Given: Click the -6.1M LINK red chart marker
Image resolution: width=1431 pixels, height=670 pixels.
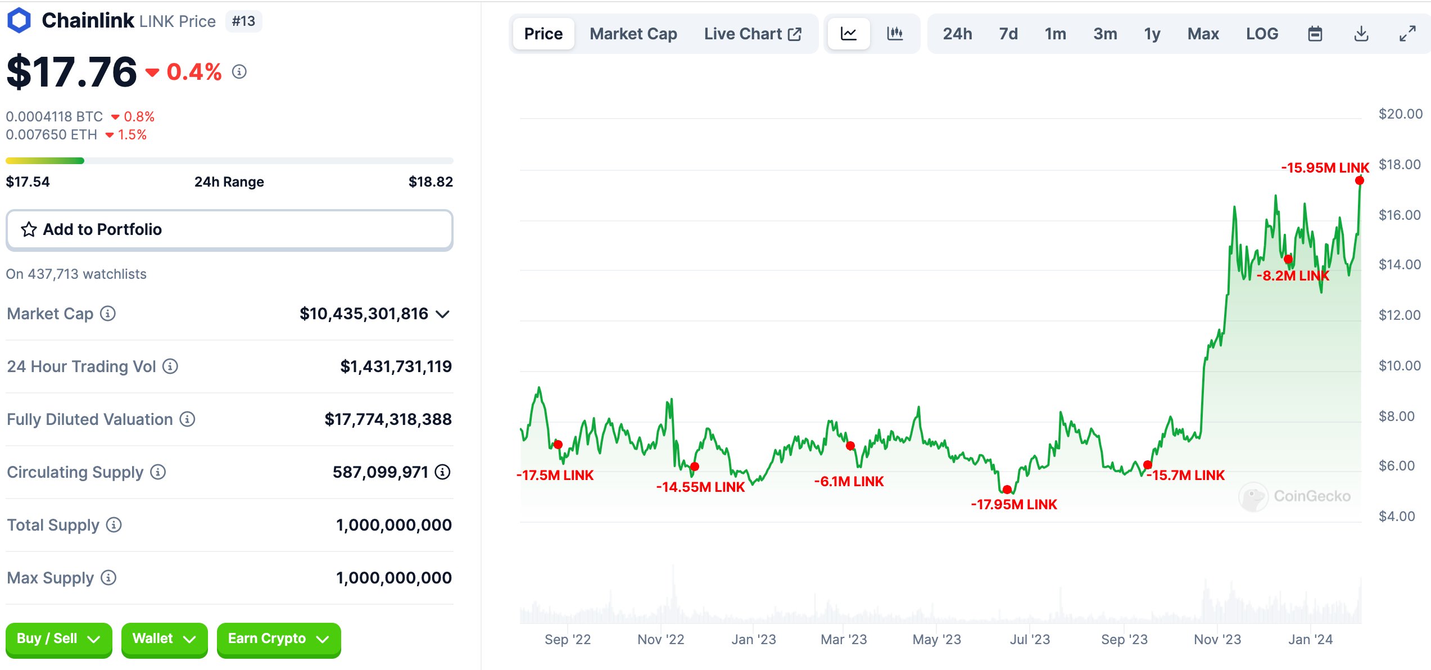Looking at the screenshot, I should click(x=850, y=446).
